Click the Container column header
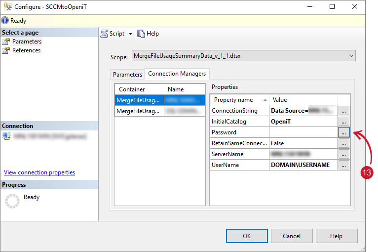Viewport: 378px width, 252px height. coord(139,89)
